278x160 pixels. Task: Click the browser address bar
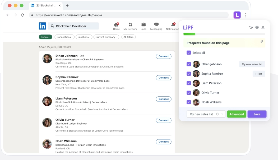click(129, 15)
